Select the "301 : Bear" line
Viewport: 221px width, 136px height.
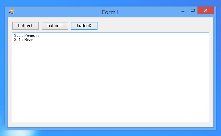(x=24, y=40)
